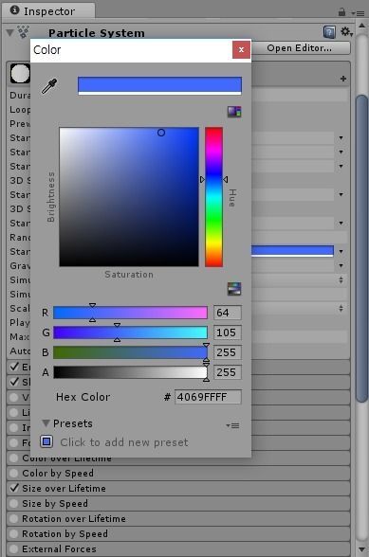Collapse the Particle System component foldout
The width and height of the screenshot is (369, 557).
tap(10, 33)
